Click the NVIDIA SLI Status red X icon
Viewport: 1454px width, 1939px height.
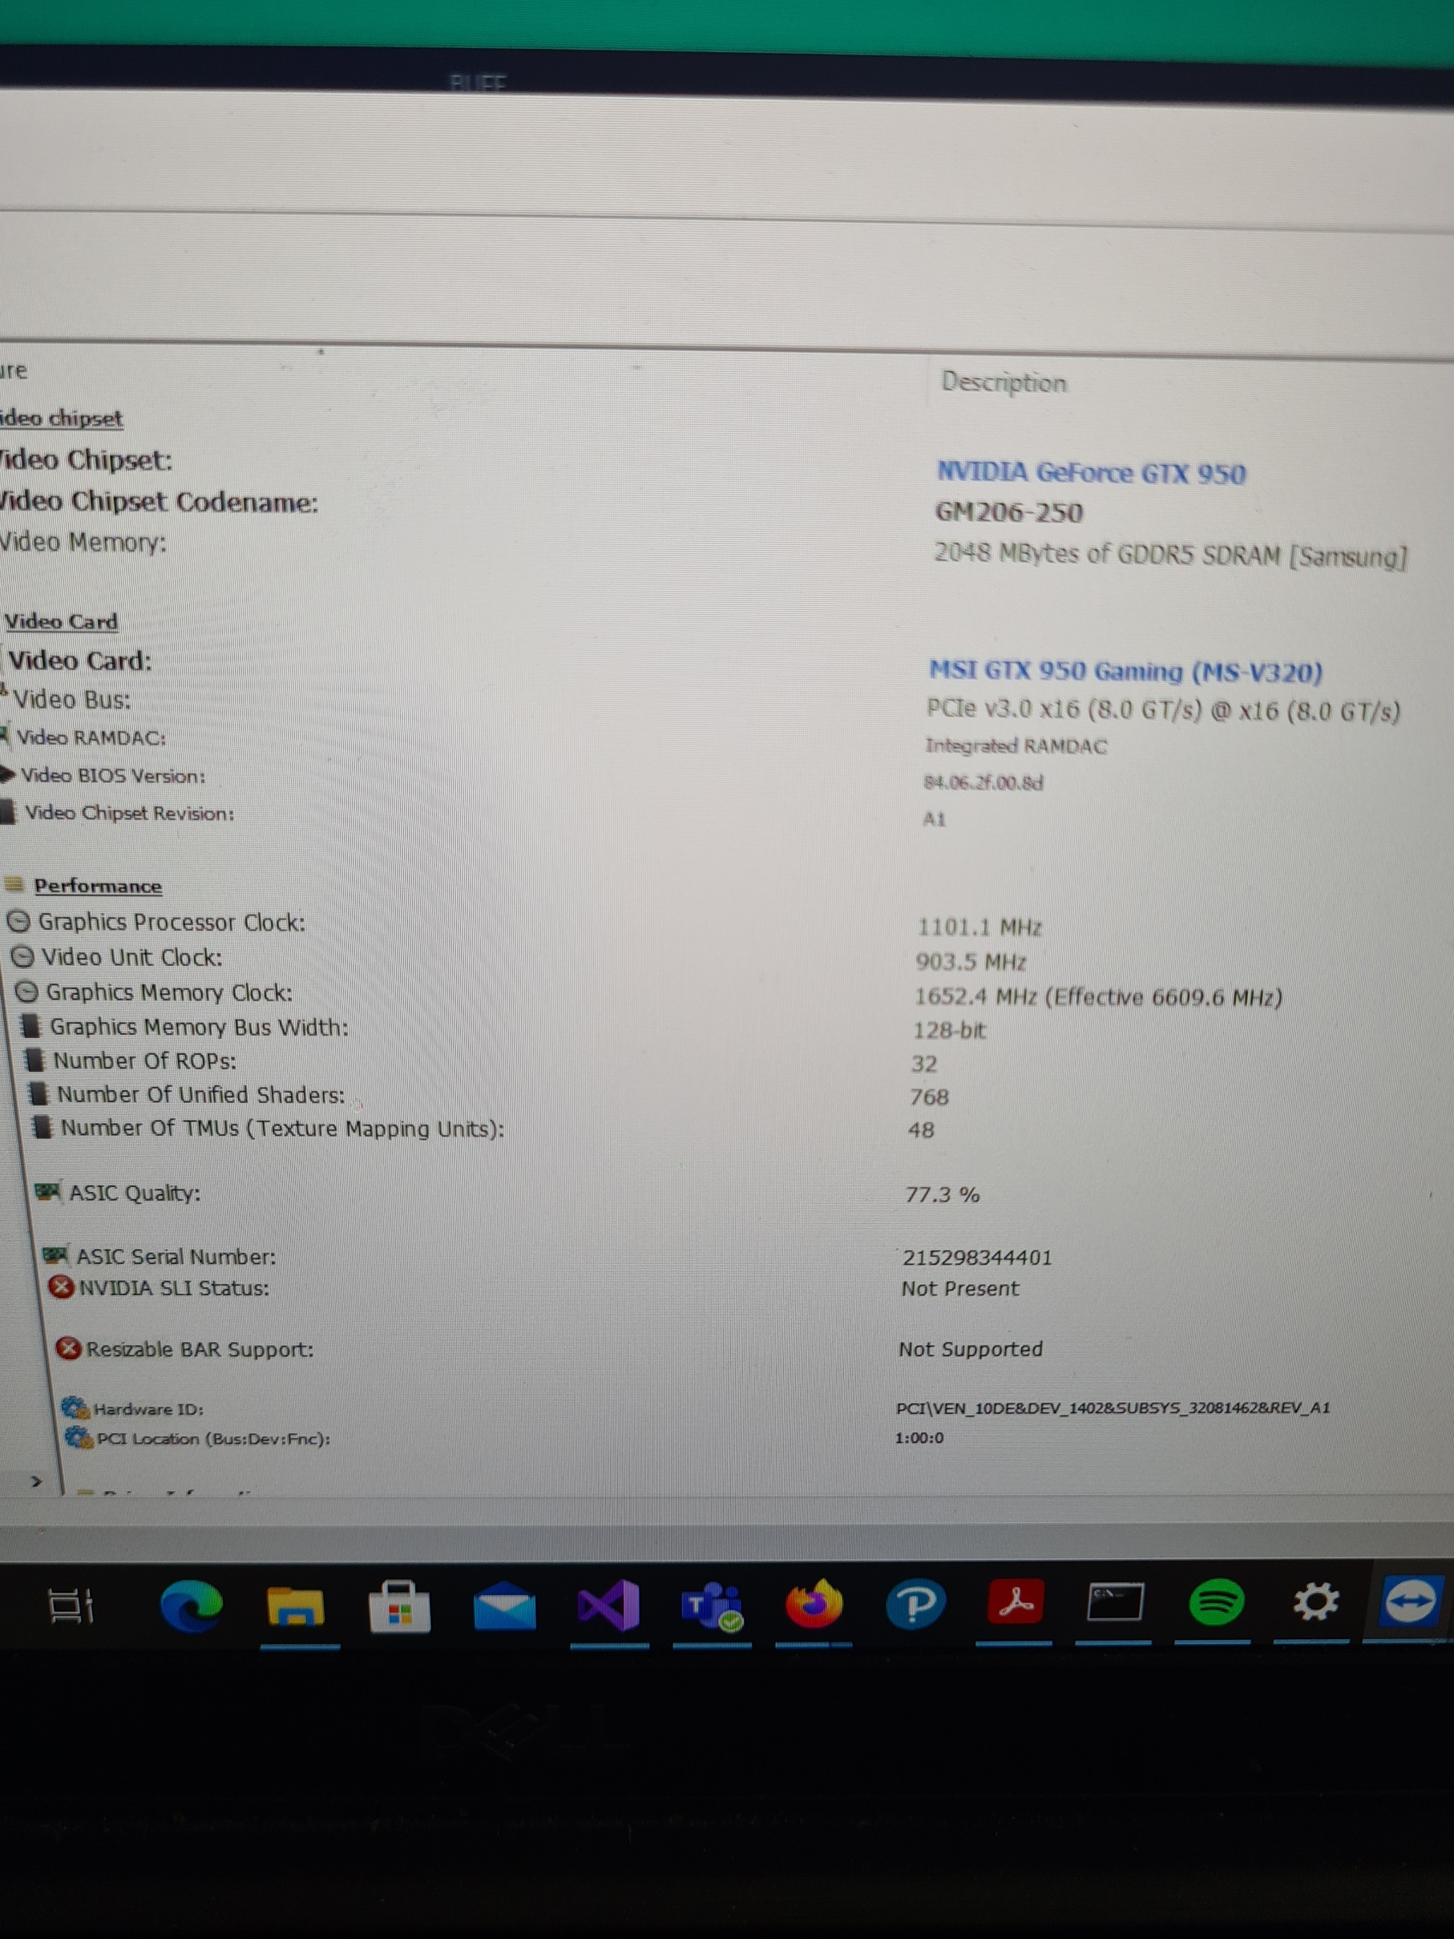coord(60,1287)
